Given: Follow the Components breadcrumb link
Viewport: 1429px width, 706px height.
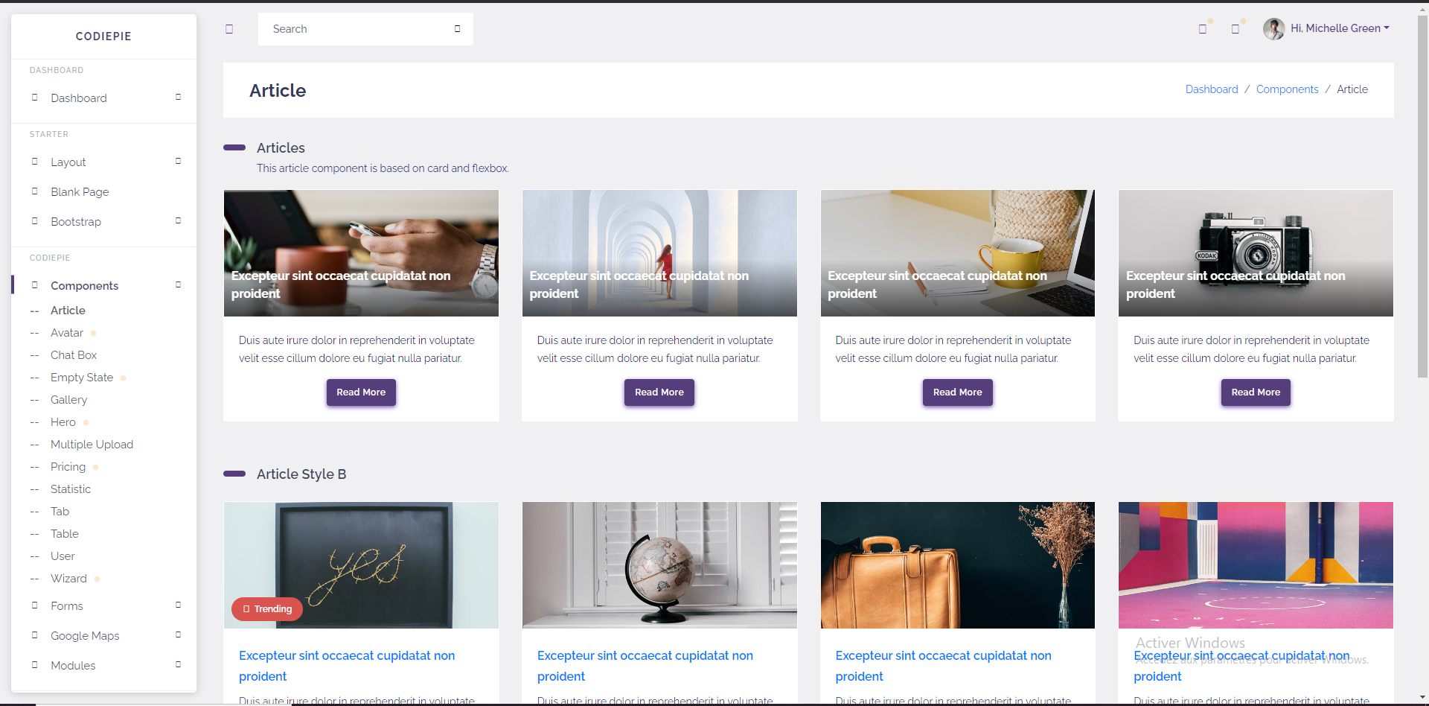Looking at the screenshot, I should click(1287, 89).
